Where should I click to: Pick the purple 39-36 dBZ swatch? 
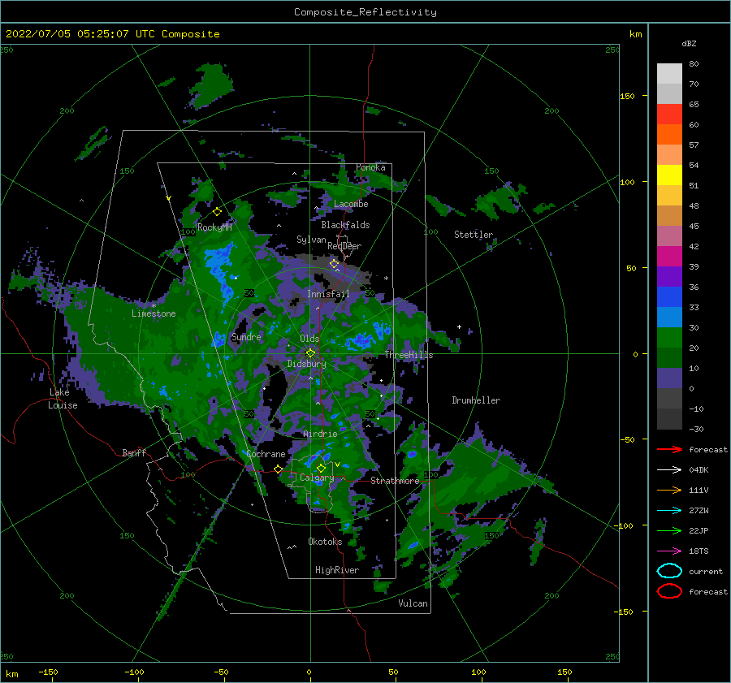(x=669, y=277)
